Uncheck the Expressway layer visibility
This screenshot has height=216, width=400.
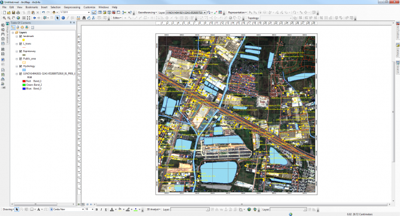click(x=20, y=51)
